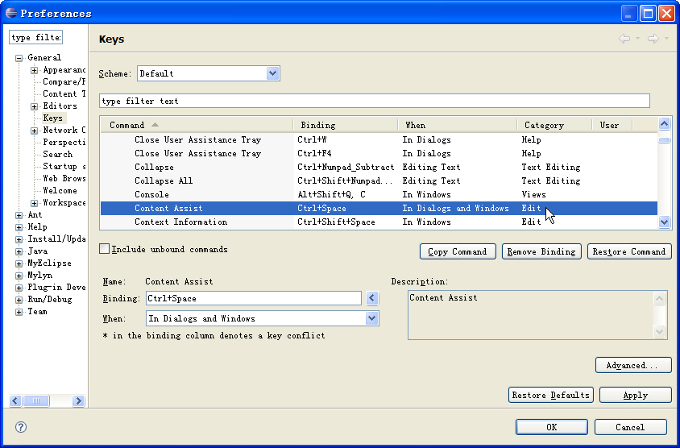Expand the Mylyn tree node
This screenshot has height=448, width=680.
(x=19, y=276)
